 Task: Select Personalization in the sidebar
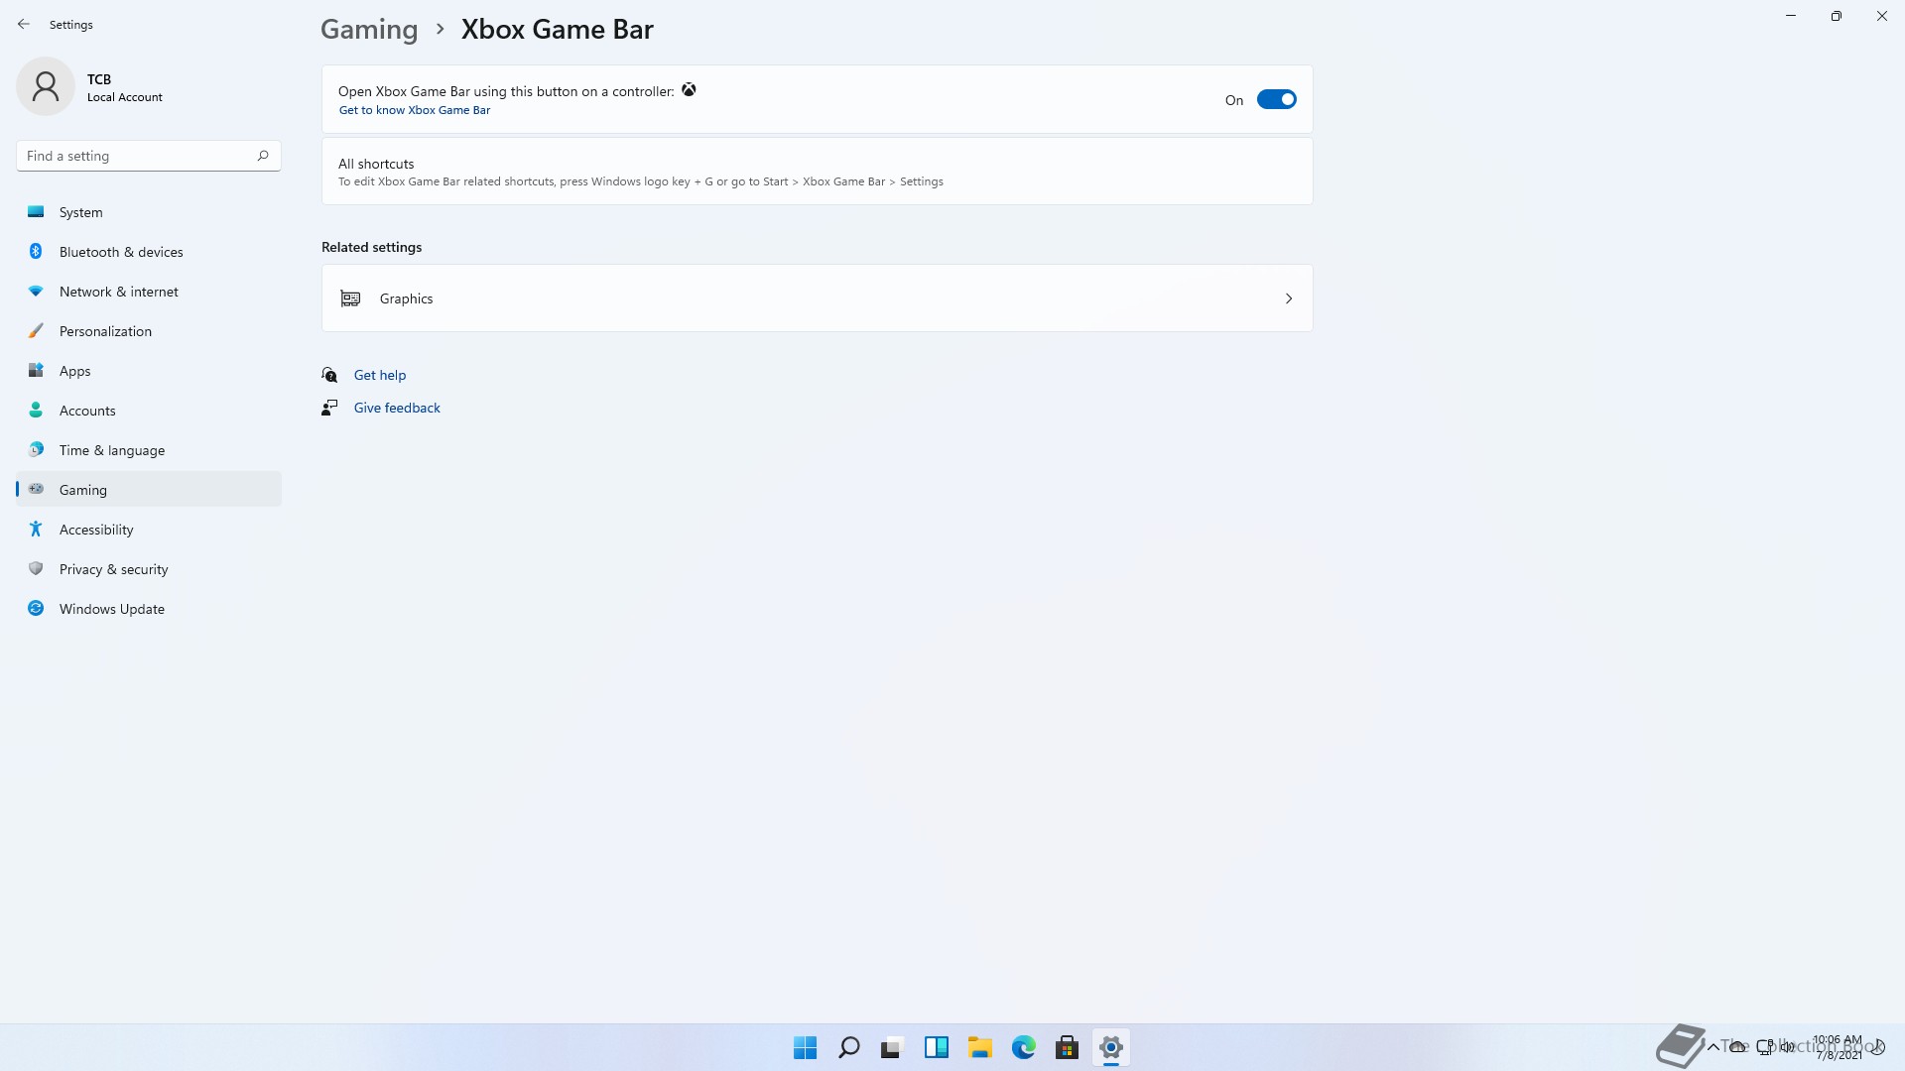pos(149,331)
